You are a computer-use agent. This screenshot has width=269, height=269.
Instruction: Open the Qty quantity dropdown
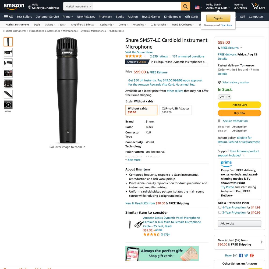tap(224, 97)
